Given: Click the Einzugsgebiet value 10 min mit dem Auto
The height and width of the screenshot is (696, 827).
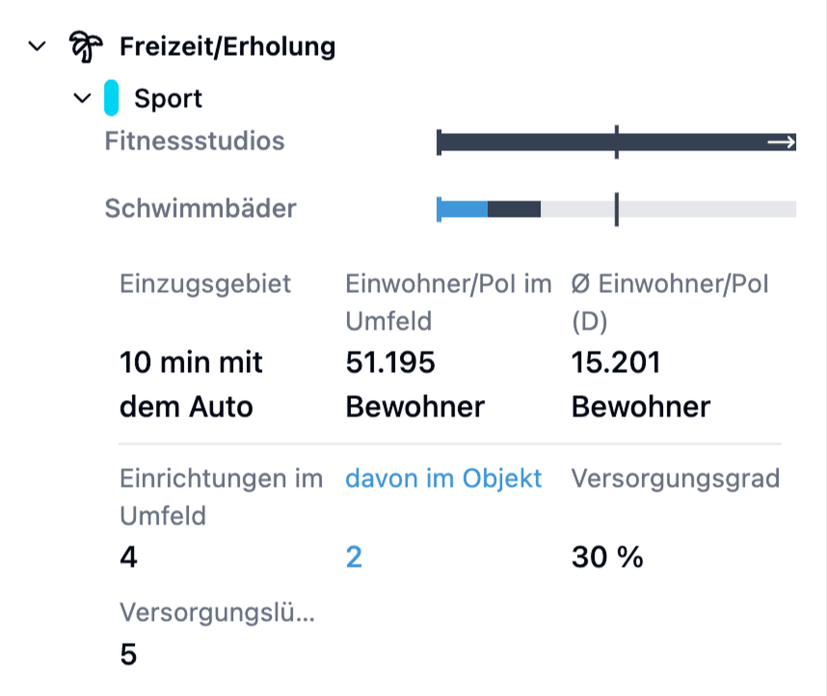Looking at the screenshot, I should tap(190, 384).
